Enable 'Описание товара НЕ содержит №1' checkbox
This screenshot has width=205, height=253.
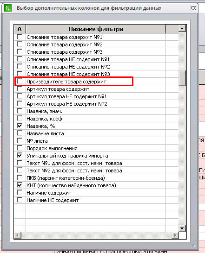[20, 59]
